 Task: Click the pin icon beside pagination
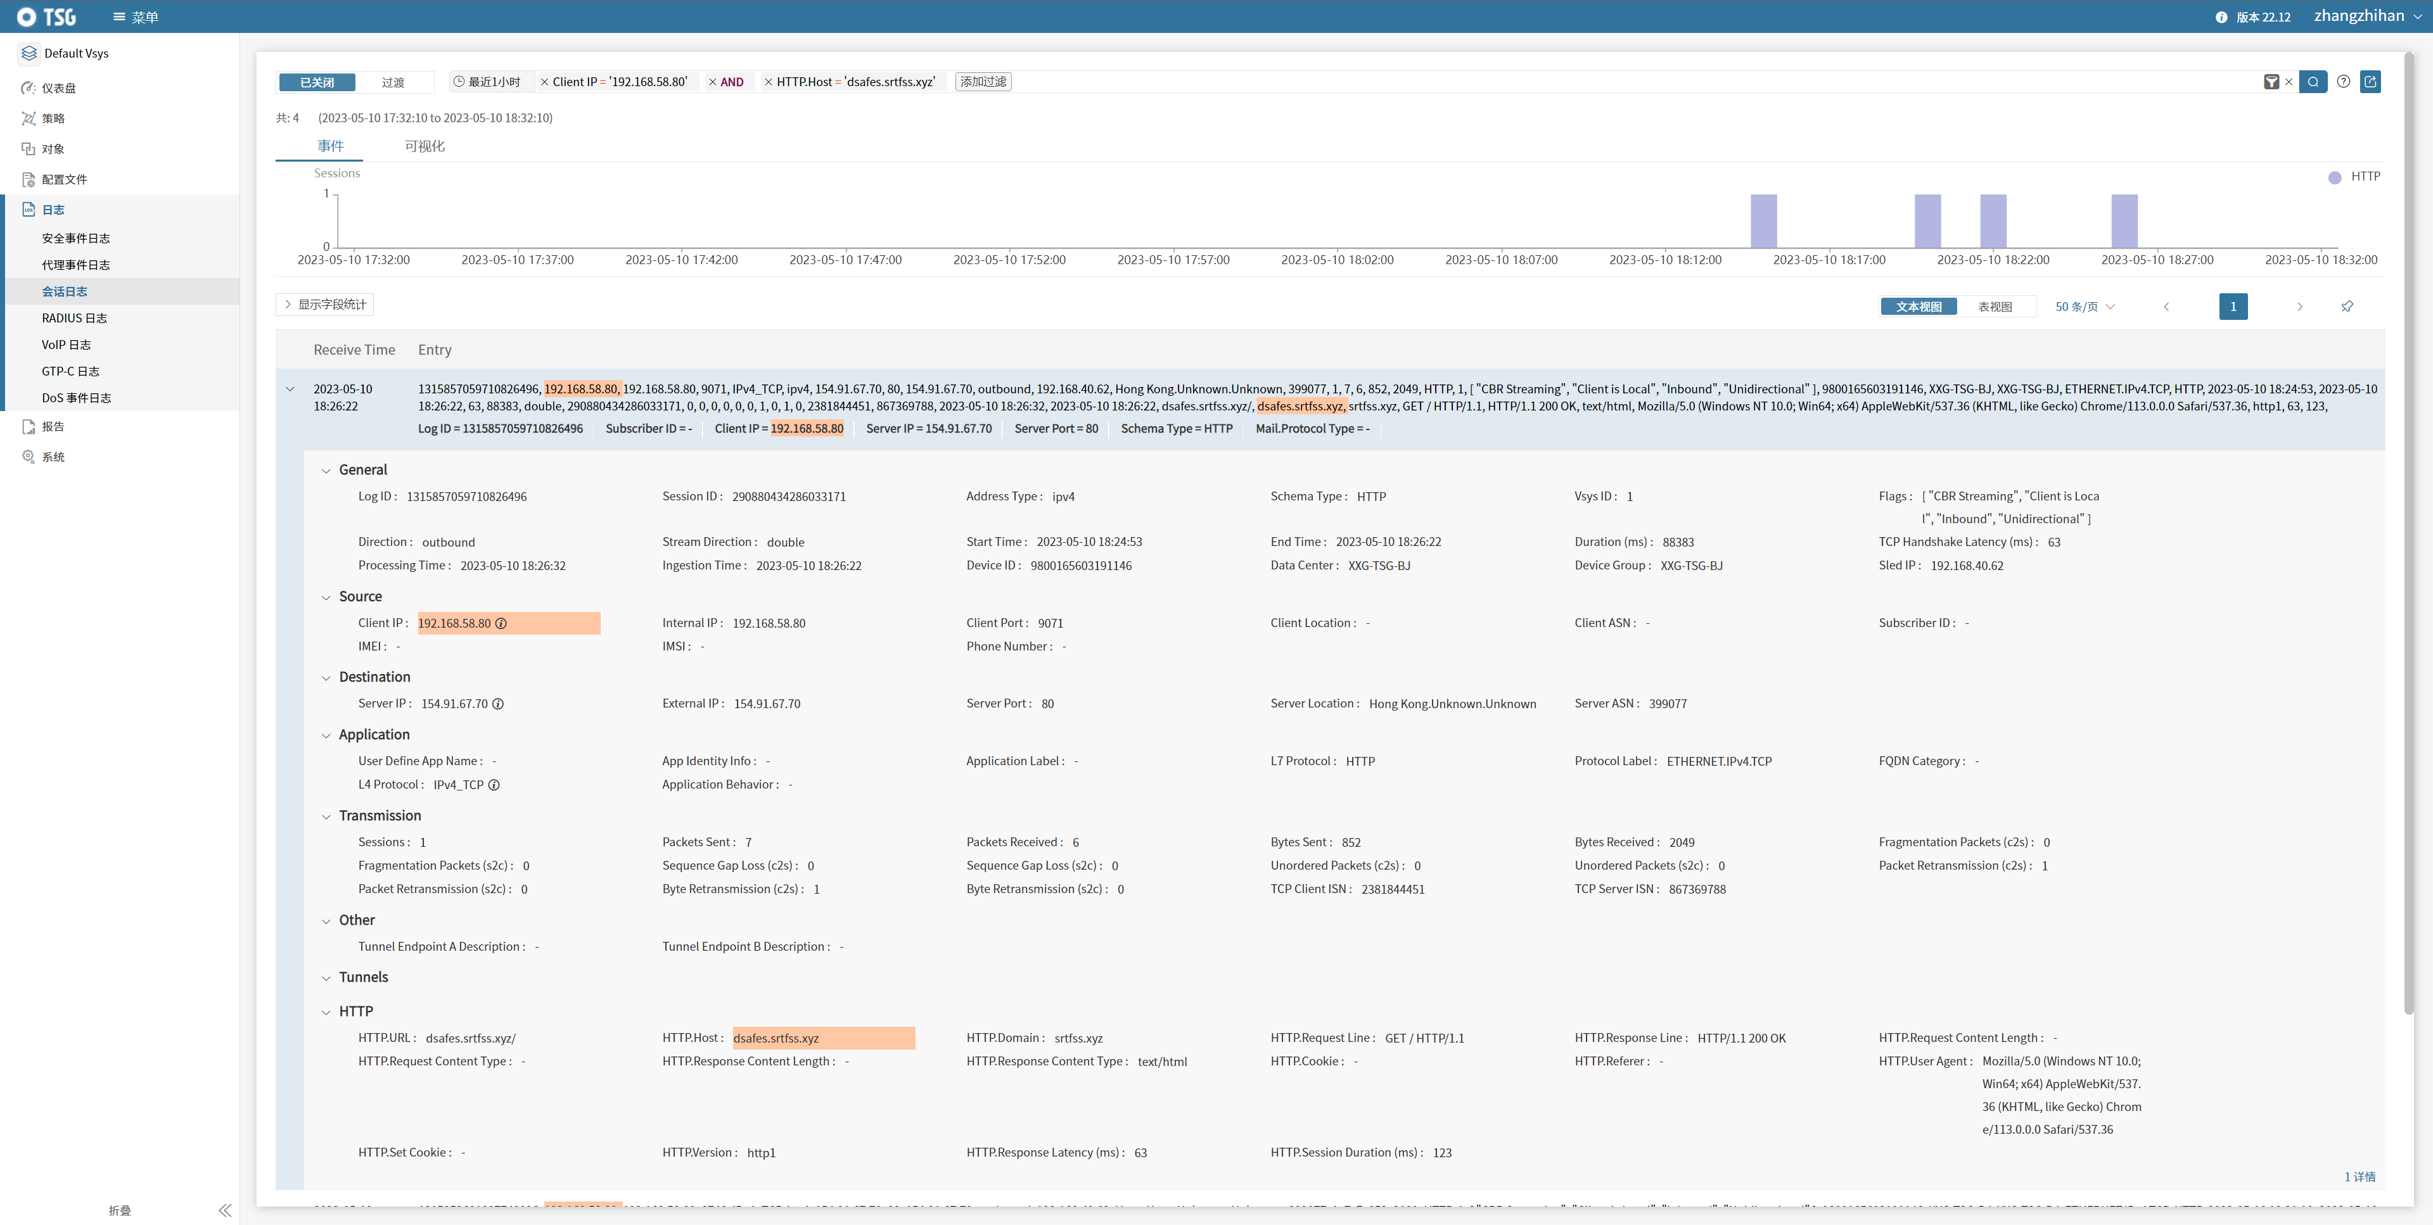tap(2347, 306)
